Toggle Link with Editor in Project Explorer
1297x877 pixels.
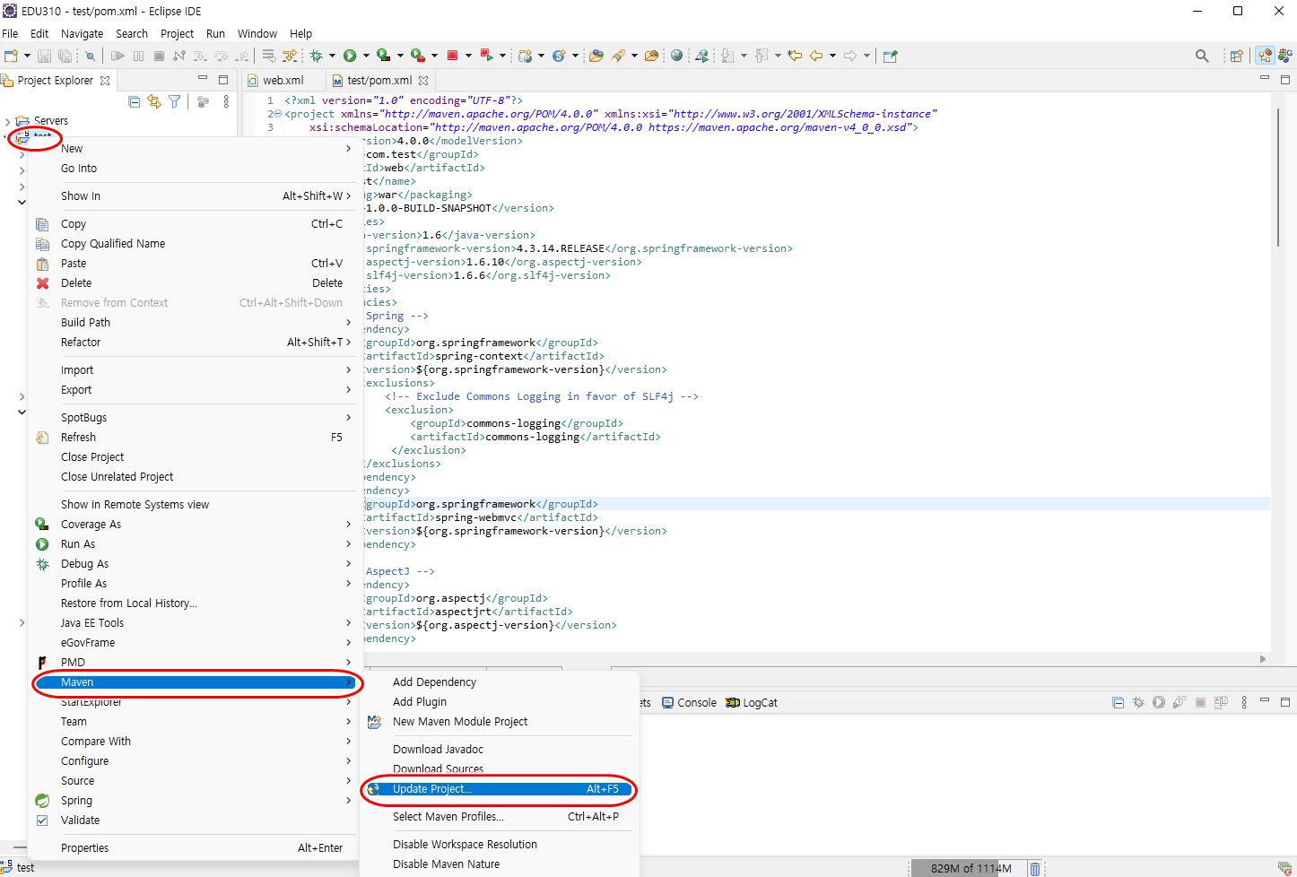pyautogui.click(x=154, y=101)
